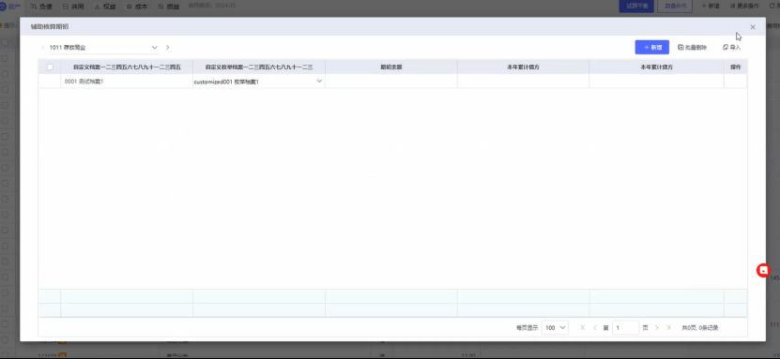Go to next page pagination arrow
The width and height of the screenshot is (780, 359).
[657, 328]
